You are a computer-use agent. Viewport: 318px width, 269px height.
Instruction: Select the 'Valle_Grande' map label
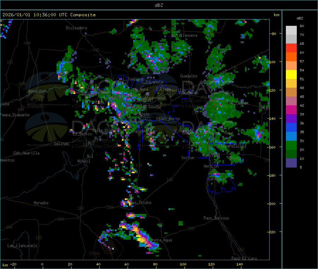click(105, 130)
